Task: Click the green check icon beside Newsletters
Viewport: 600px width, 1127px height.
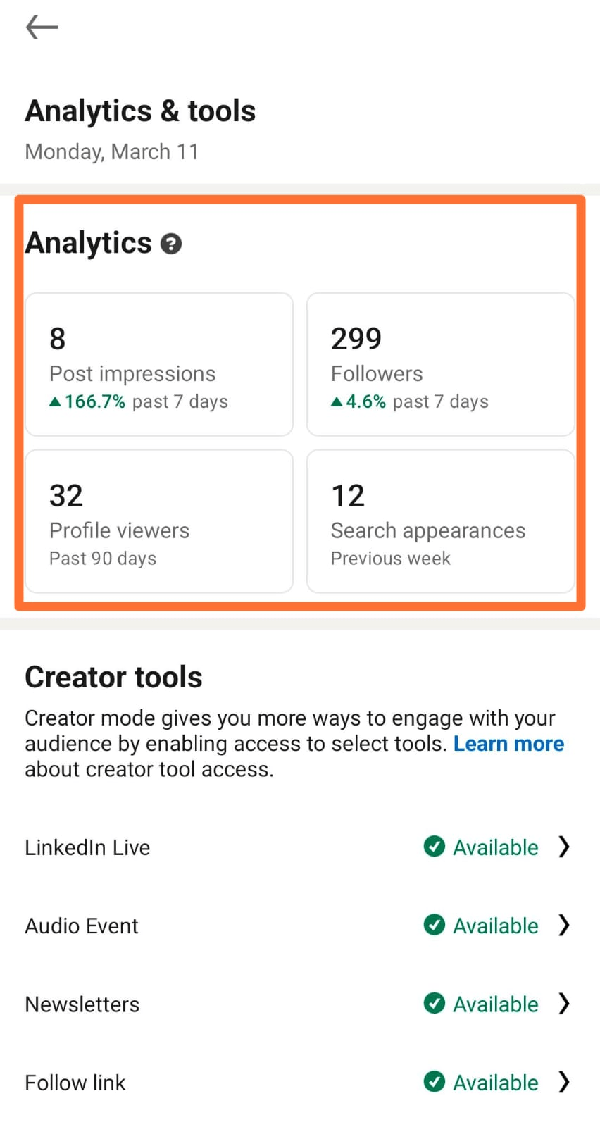Action: [x=435, y=1004]
